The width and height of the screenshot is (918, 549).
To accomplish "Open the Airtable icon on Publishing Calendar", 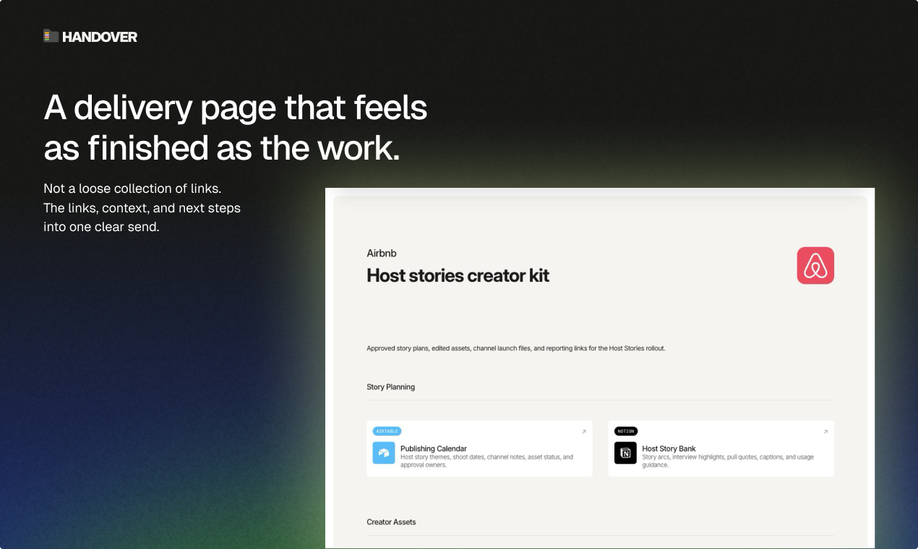I will coord(384,453).
